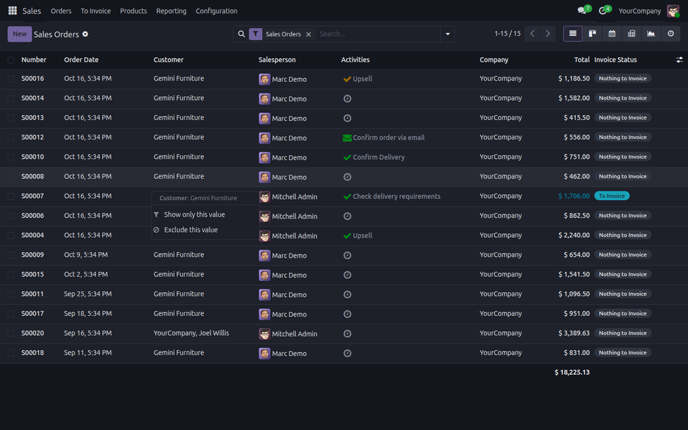Open the Configuration menu
The image size is (688, 430).
[216, 11]
